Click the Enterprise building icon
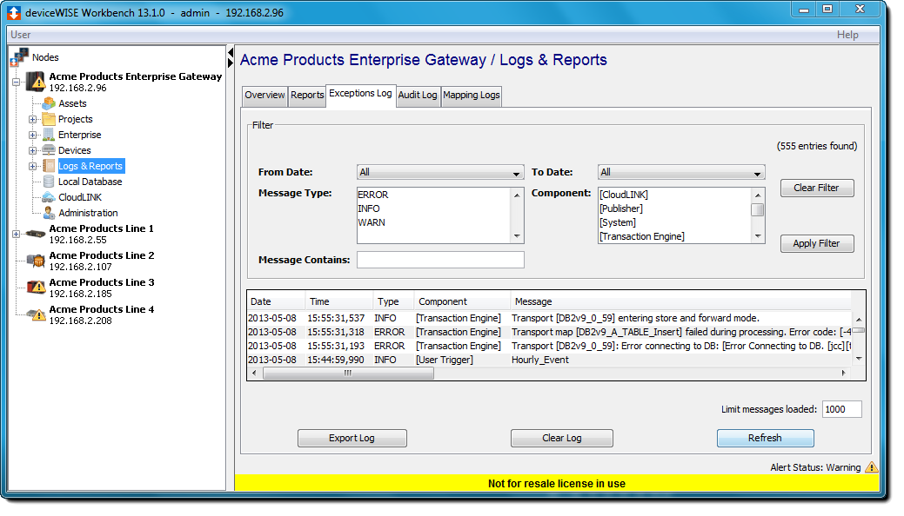The width and height of the screenshot is (904, 516). (x=49, y=135)
